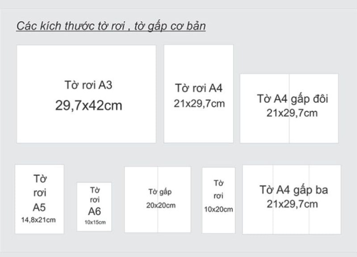The image size is (357, 257).
Task: Click the underlined heading Các kích thước tờ rơi
Action: click(111, 26)
